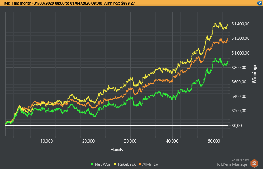
Task: Click the $0,00 y-axis label
Action: 237,125
